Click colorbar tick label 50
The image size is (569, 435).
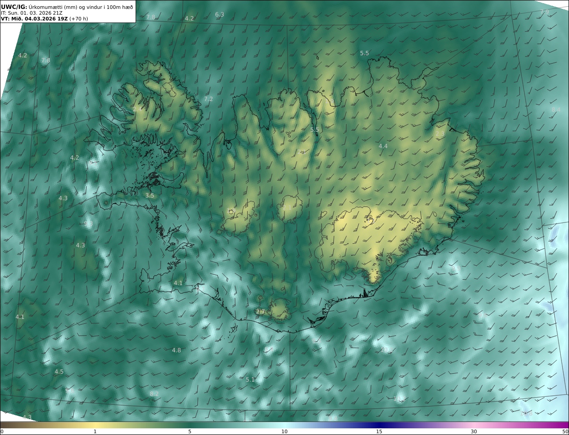pos(565,431)
